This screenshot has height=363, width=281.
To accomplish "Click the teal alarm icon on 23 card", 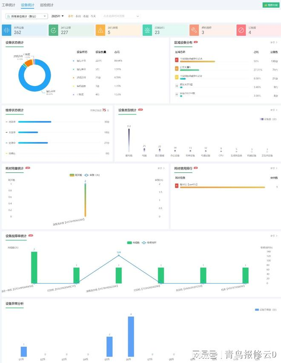I will click(x=147, y=30).
